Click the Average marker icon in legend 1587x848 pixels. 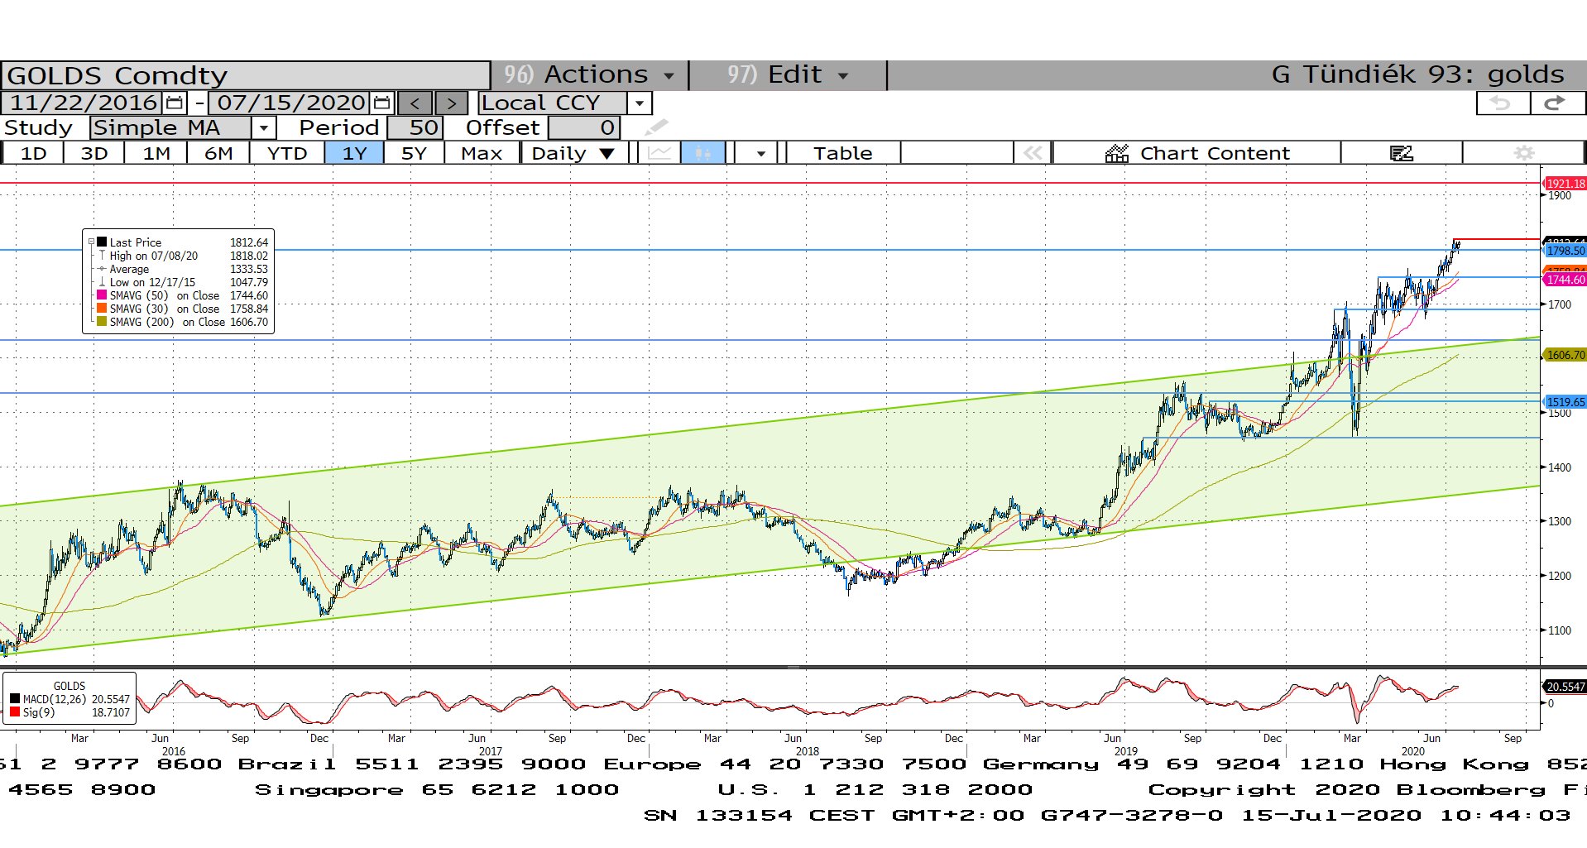click(x=102, y=269)
